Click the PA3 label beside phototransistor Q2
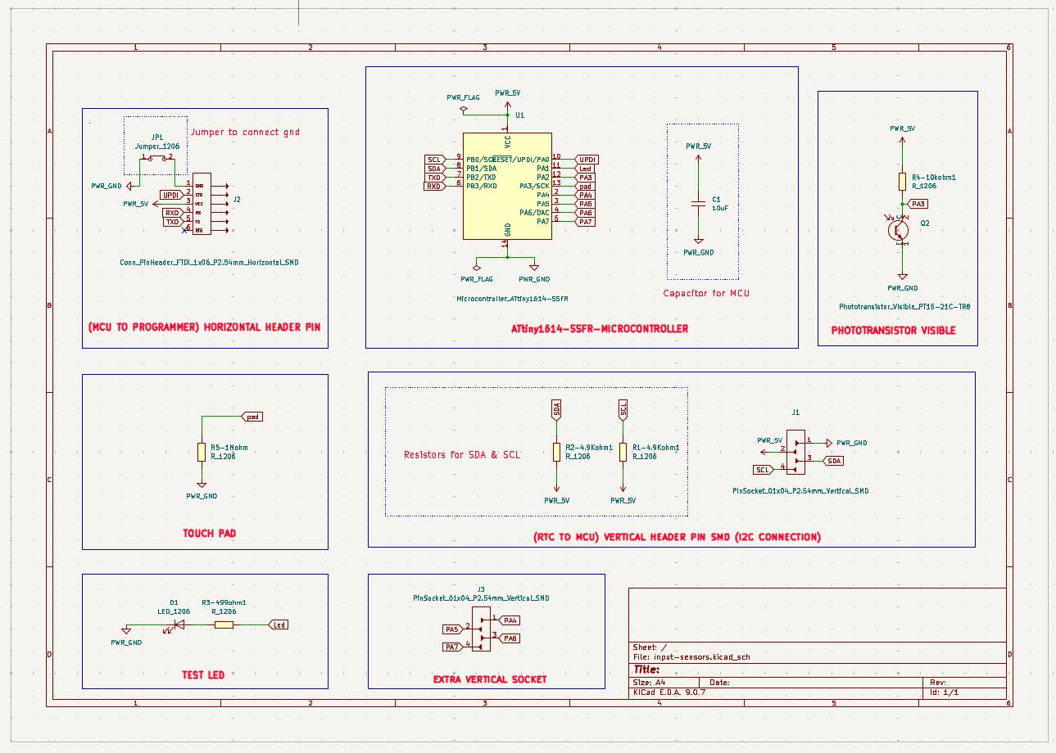 pyautogui.click(x=917, y=204)
